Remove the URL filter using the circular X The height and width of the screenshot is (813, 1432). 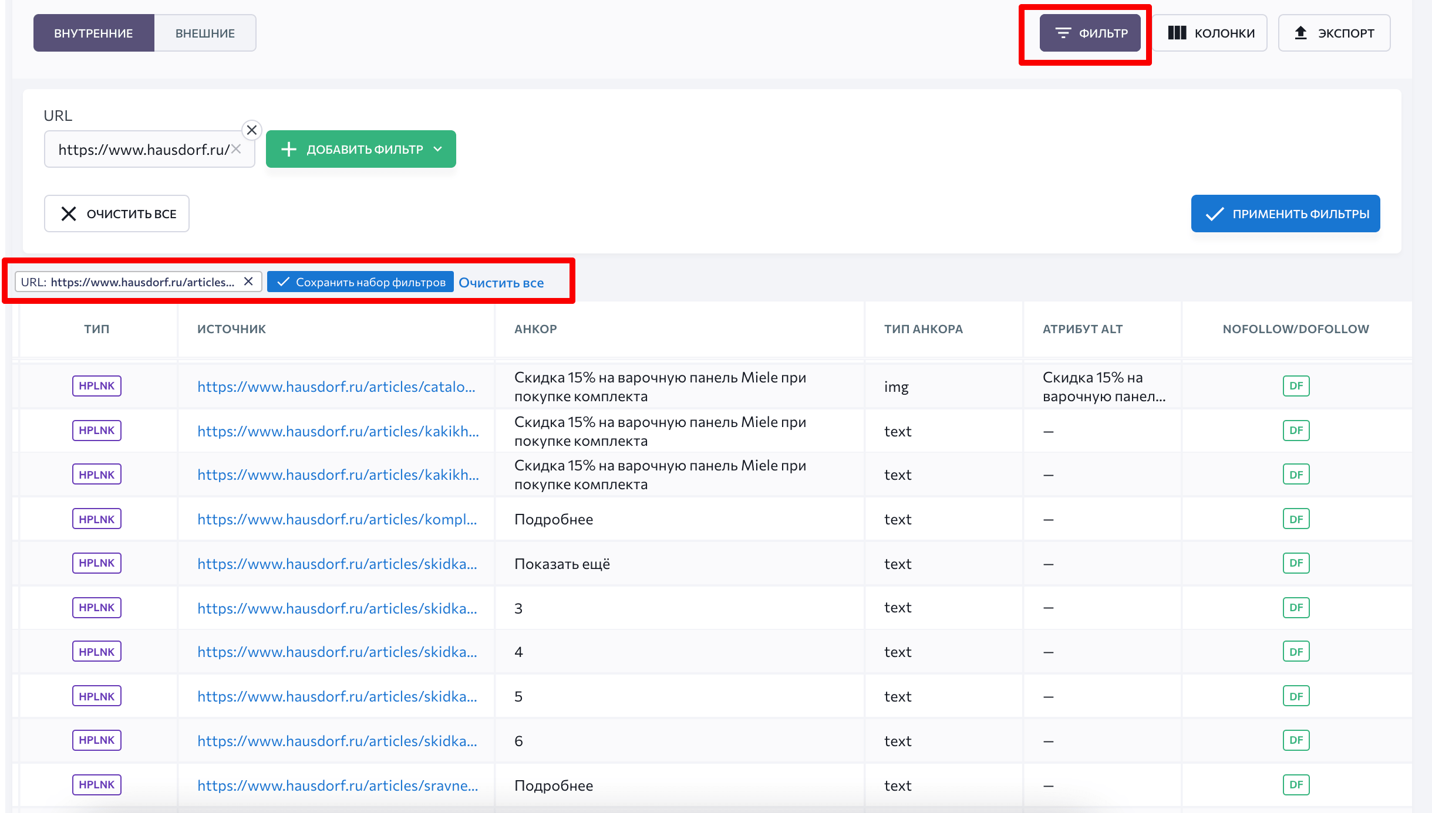pos(252,130)
